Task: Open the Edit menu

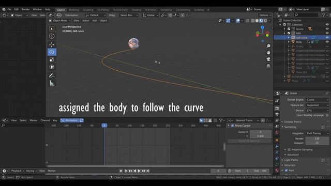Action: pyautogui.click(x=16, y=9)
